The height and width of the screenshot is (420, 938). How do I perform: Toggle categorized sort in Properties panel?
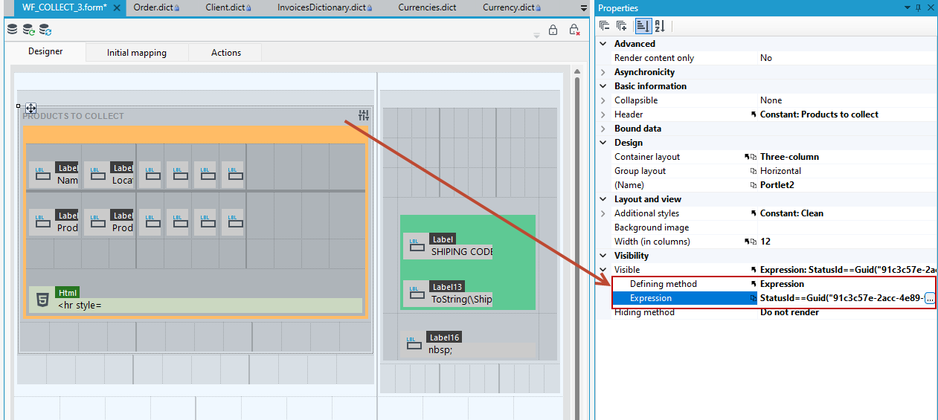[x=643, y=26]
